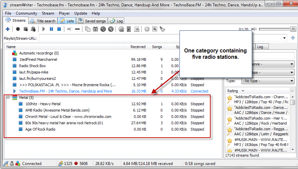The width and height of the screenshot is (298, 169).
Task: Click the people icon beside 1325 in status bar
Action: 61,164
